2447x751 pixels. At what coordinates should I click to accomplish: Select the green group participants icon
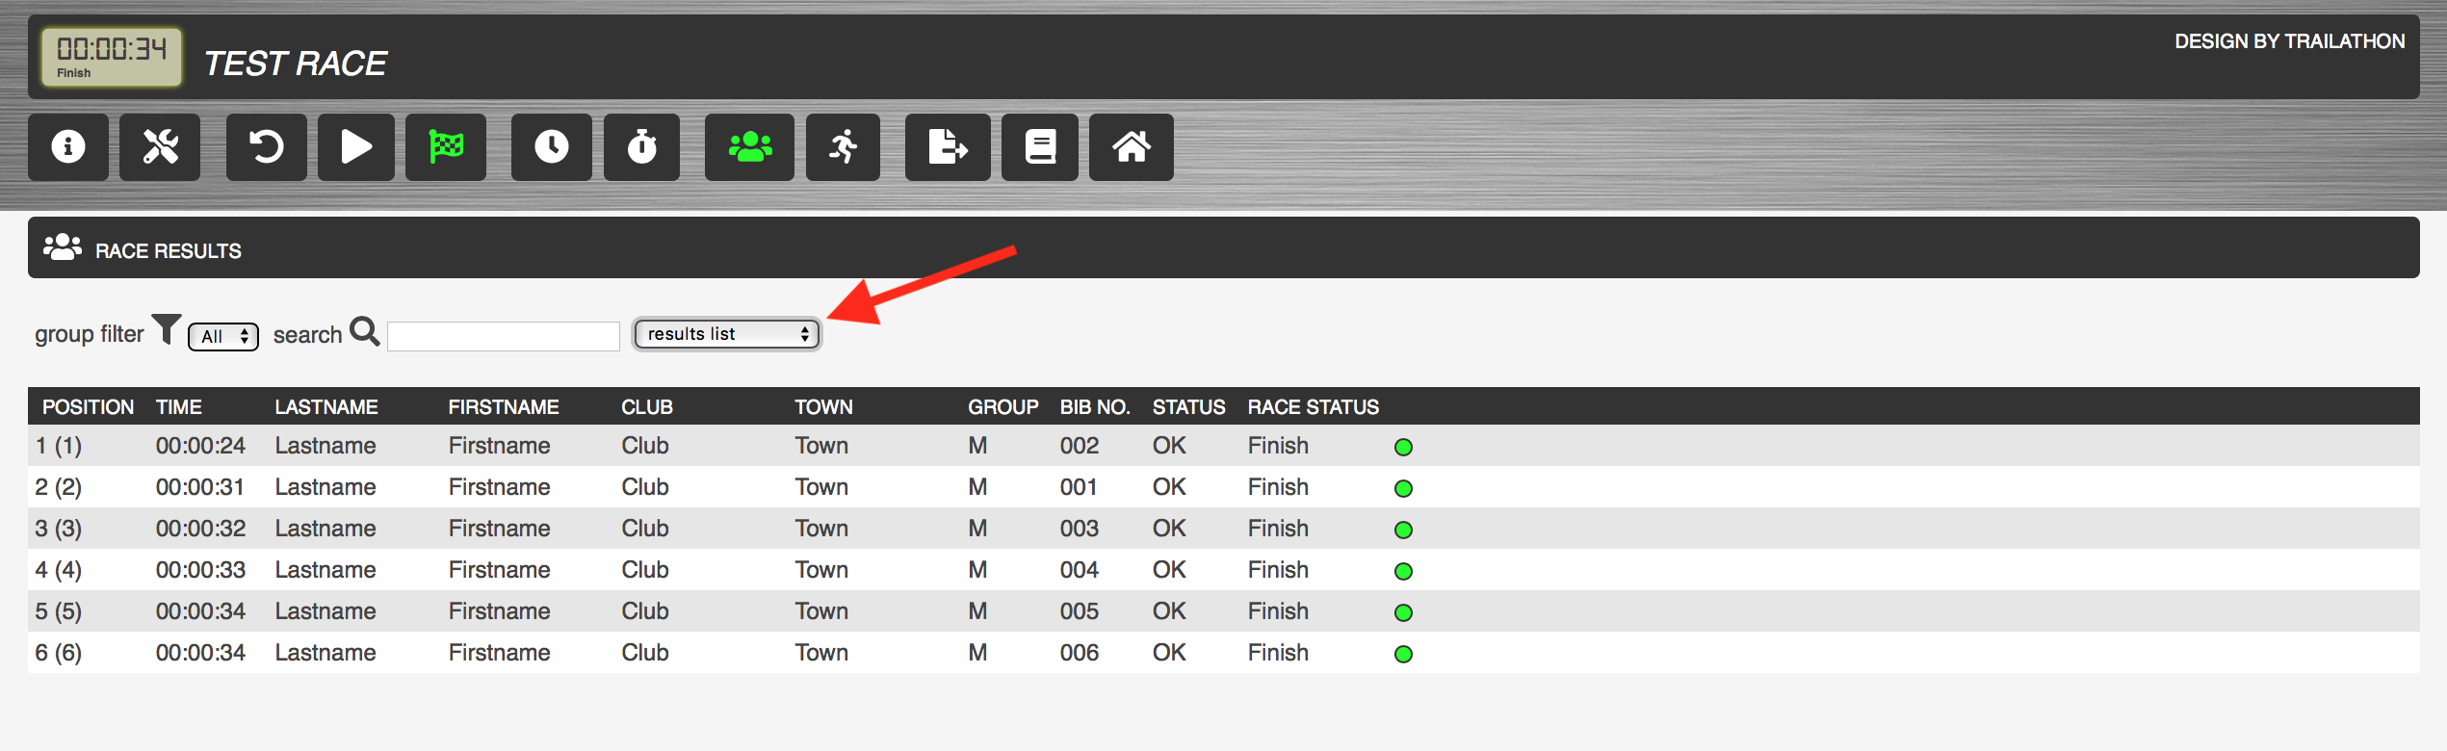coord(749,147)
